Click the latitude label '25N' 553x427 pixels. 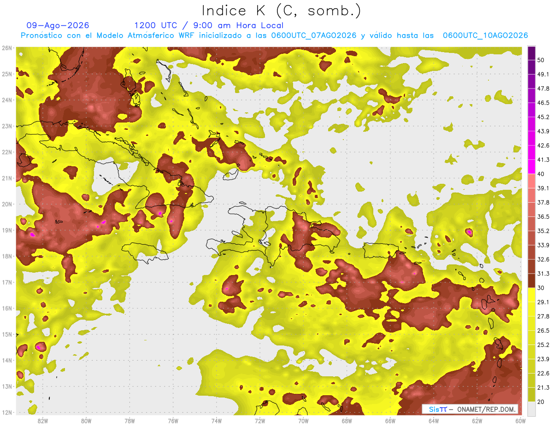pyautogui.click(x=6, y=74)
